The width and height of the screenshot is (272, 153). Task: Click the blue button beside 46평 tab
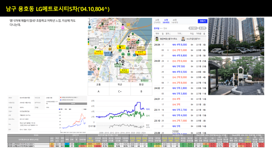pyautogui.click(x=203, y=21)
